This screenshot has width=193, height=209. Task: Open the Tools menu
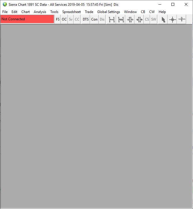tap(54, 12)
